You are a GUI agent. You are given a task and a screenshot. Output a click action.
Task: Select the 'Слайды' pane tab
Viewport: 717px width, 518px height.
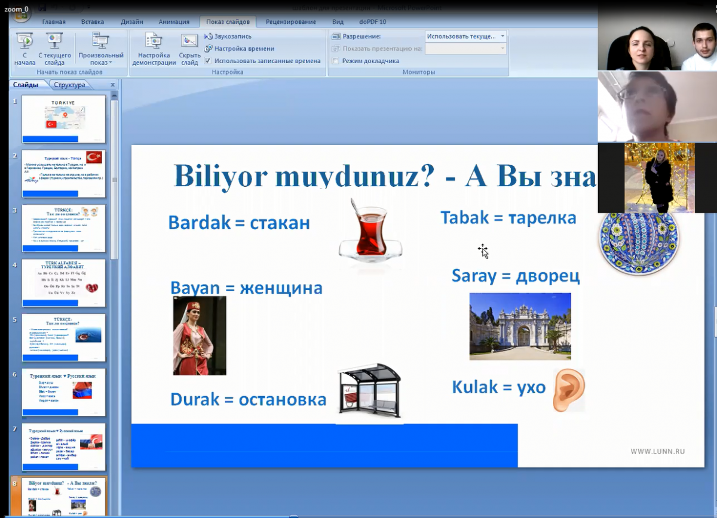pos(26,85)
